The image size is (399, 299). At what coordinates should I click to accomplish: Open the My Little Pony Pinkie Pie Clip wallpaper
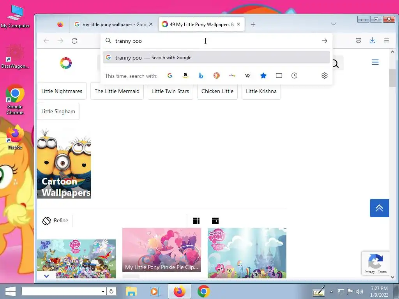pos(162,250)
